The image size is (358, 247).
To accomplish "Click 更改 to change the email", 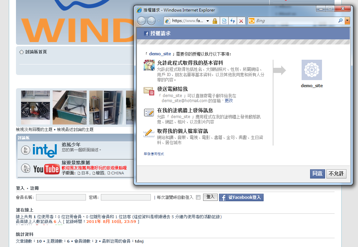I will pyautogui.click(x=229, y=100).
